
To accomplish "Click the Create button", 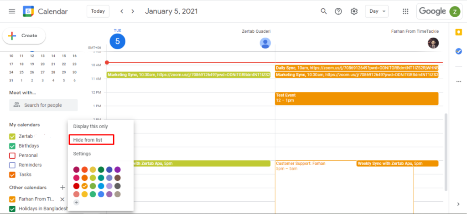I will click(x=24, y=35).
